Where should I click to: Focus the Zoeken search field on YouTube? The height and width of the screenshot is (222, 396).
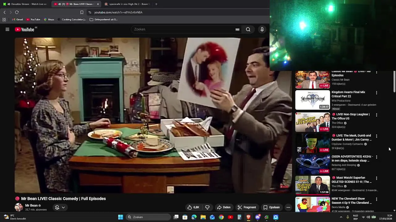point(184,29)
